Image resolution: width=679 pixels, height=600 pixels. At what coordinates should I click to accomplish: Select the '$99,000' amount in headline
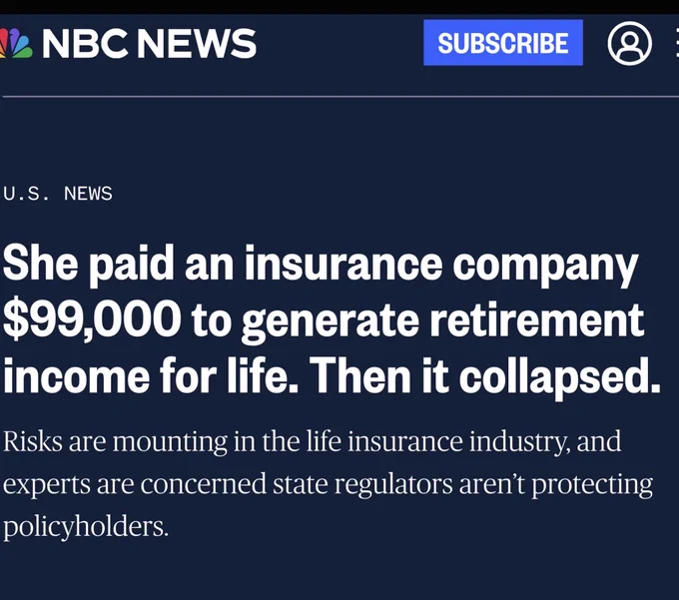[92, 320]
